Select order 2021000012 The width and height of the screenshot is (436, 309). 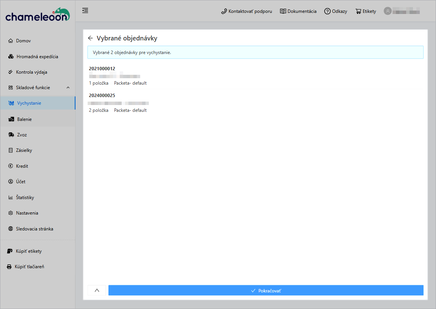[102, 69]
